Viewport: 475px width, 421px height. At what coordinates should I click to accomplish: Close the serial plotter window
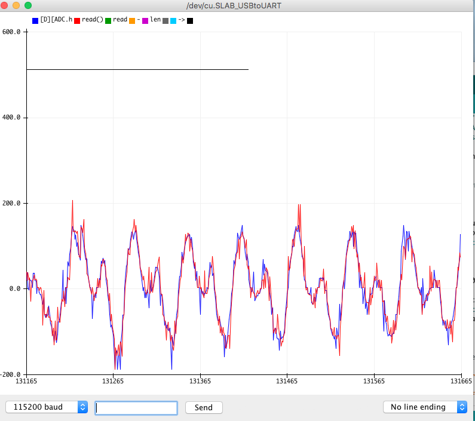coord(4,5)
